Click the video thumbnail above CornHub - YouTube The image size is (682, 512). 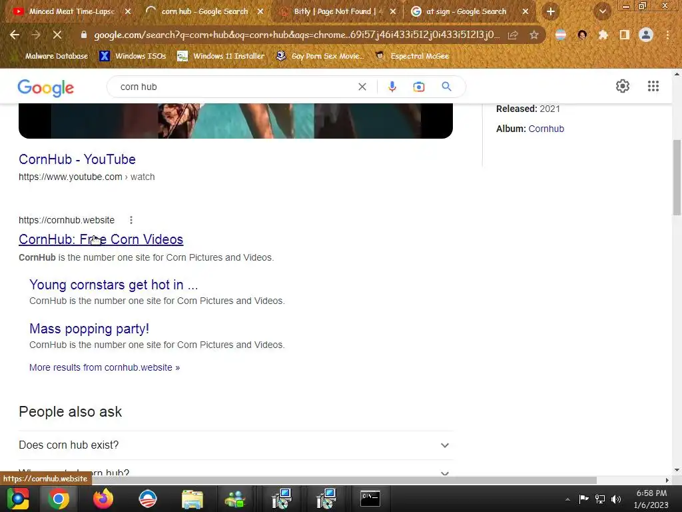click(236, 121)
